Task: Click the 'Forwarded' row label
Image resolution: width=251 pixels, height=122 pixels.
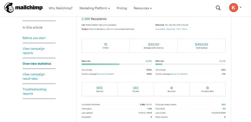Action: coord(86,117)
